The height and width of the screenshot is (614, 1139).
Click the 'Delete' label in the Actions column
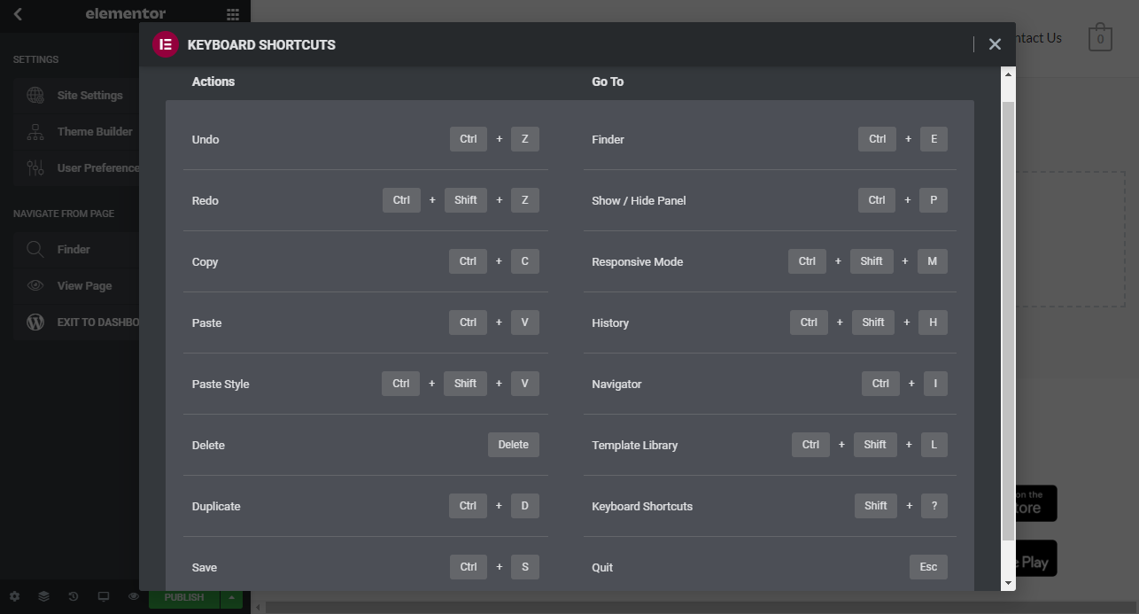[208, 445]
